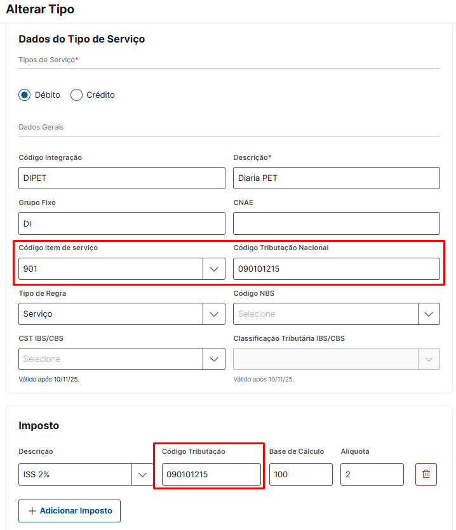Click the Grupo Fixo input field
Screen dimensions: 456x530
point(122,223)
